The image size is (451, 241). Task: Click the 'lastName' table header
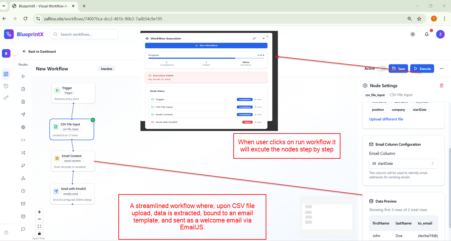click(x=404, y=223)
